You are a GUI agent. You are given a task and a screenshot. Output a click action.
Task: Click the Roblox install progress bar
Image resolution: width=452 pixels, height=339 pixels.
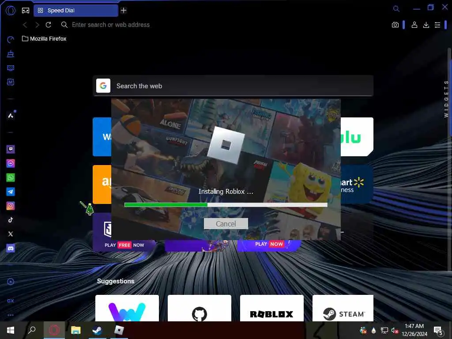[x=226, y=205]
